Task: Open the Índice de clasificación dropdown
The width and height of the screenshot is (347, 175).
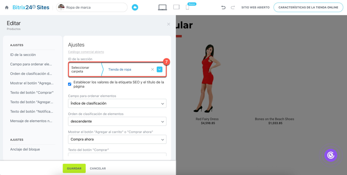Action: (117, 103)
